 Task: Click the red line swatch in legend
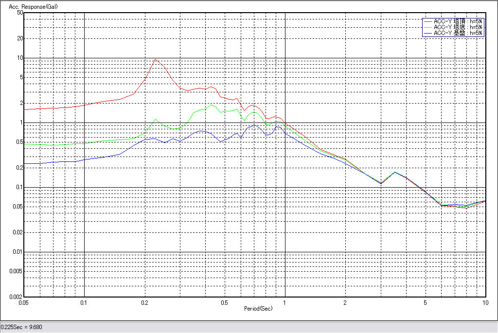(x=428, y=21)
